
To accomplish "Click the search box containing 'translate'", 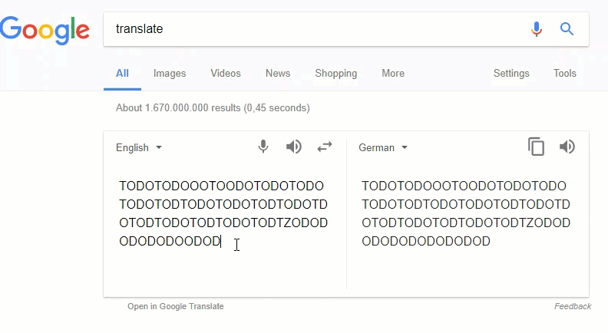I will pyautogui.click(x=315, y=29).
